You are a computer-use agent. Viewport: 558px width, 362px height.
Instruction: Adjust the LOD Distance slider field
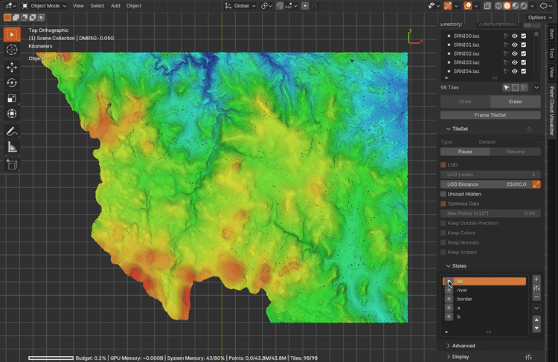pyautogui.click(x=485, y=184)
